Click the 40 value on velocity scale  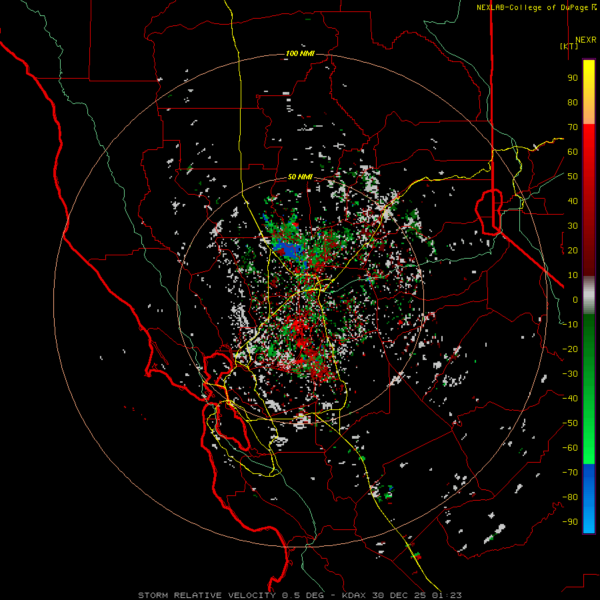coord(573,201)
